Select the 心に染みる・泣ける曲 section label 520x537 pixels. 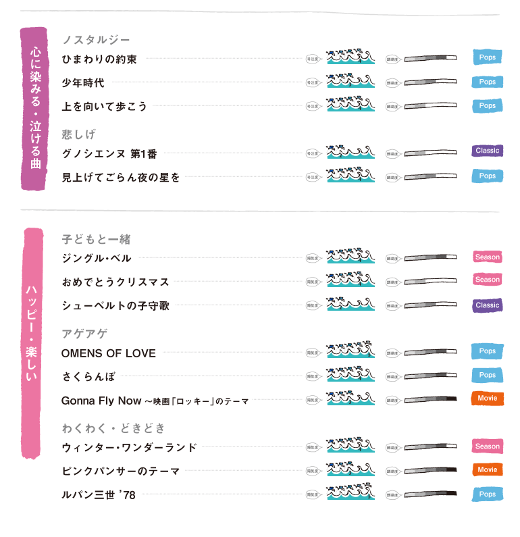35,108
